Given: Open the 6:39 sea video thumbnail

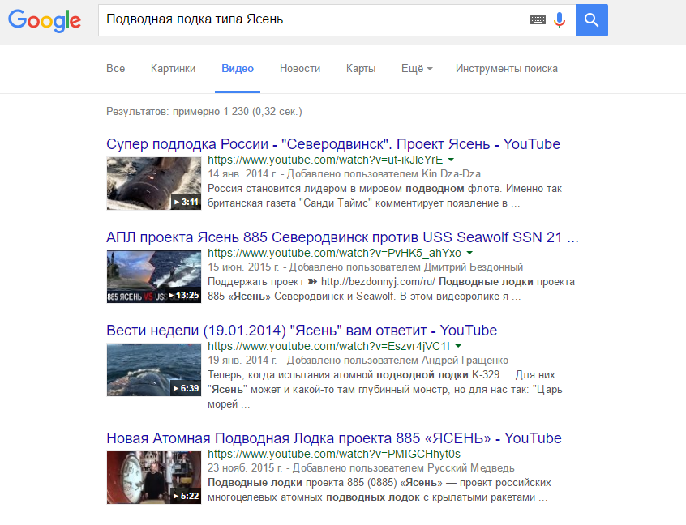Looking at the screenshot, I should [154, 369].
